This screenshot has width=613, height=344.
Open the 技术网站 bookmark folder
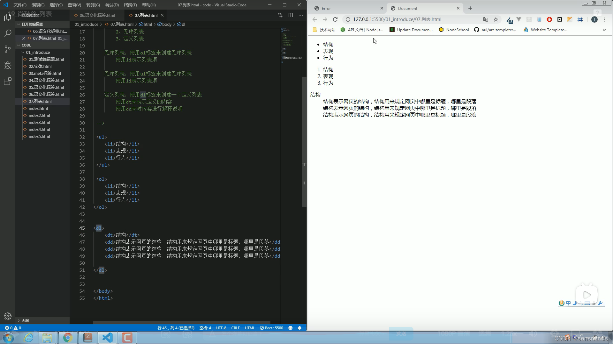(324, 30)
